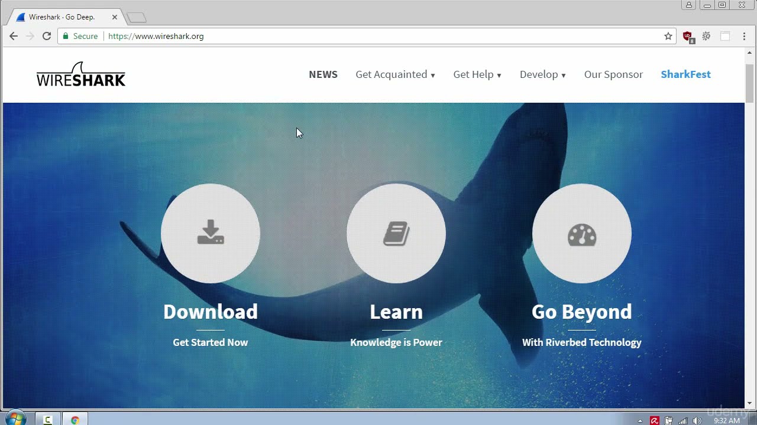
Task: Click the SQ extension icon in toolbar
Action: point(706,36)
